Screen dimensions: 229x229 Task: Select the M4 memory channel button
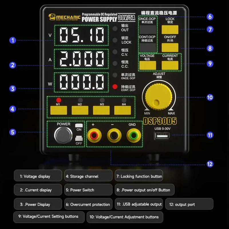click(123, 110)
